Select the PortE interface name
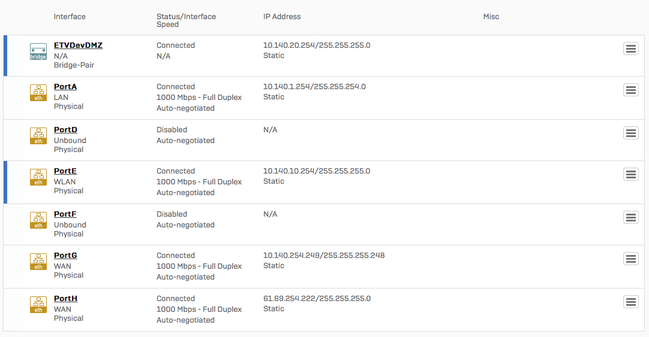 coord(65,171)
